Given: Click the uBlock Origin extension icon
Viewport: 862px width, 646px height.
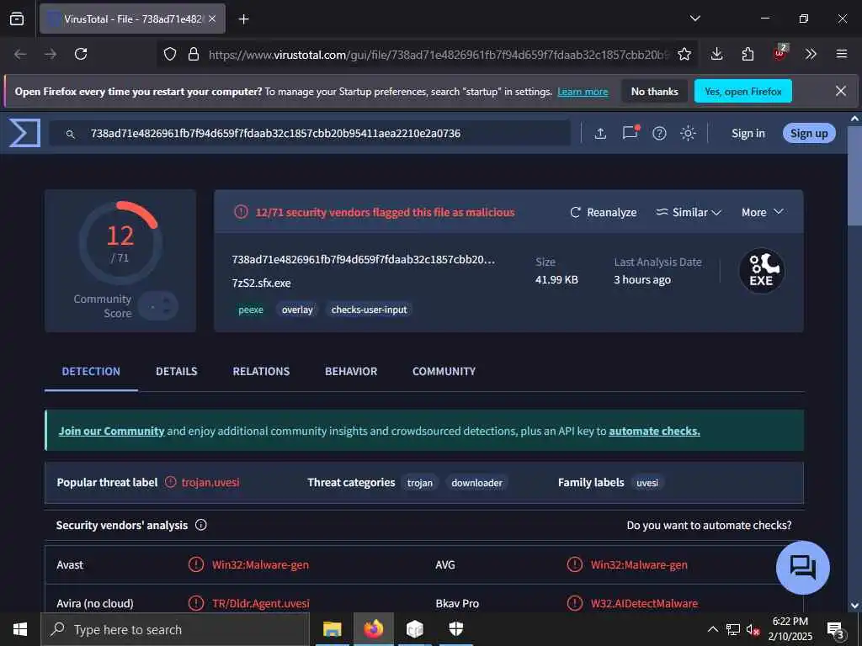Looking at the screenshot, I should pos(780,53).
